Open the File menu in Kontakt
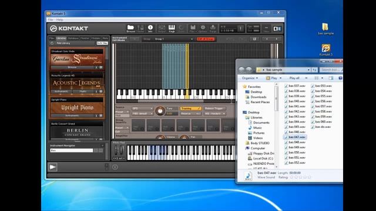376x211 pixels. [51, 20]
